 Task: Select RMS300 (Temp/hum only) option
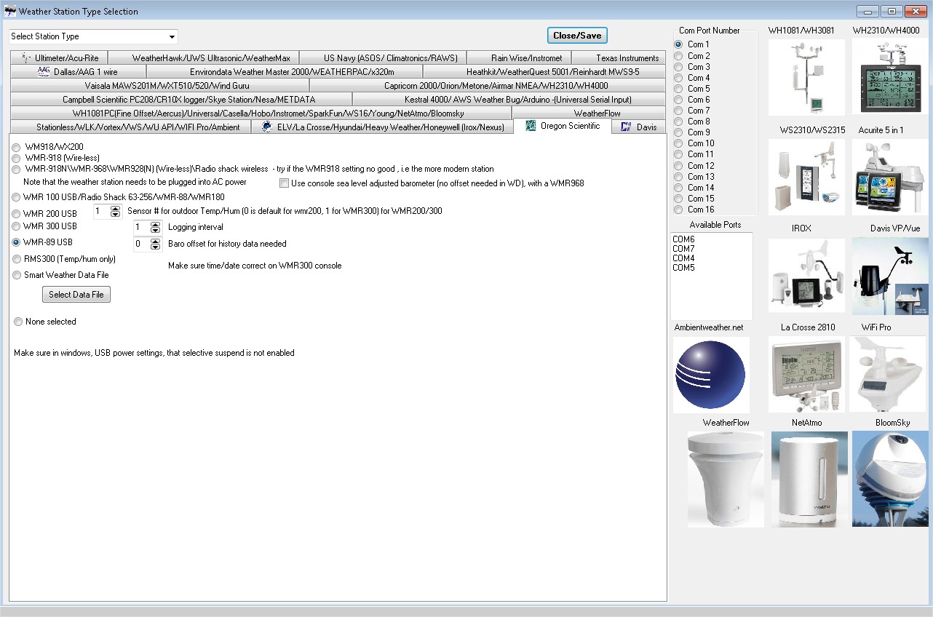17,259
